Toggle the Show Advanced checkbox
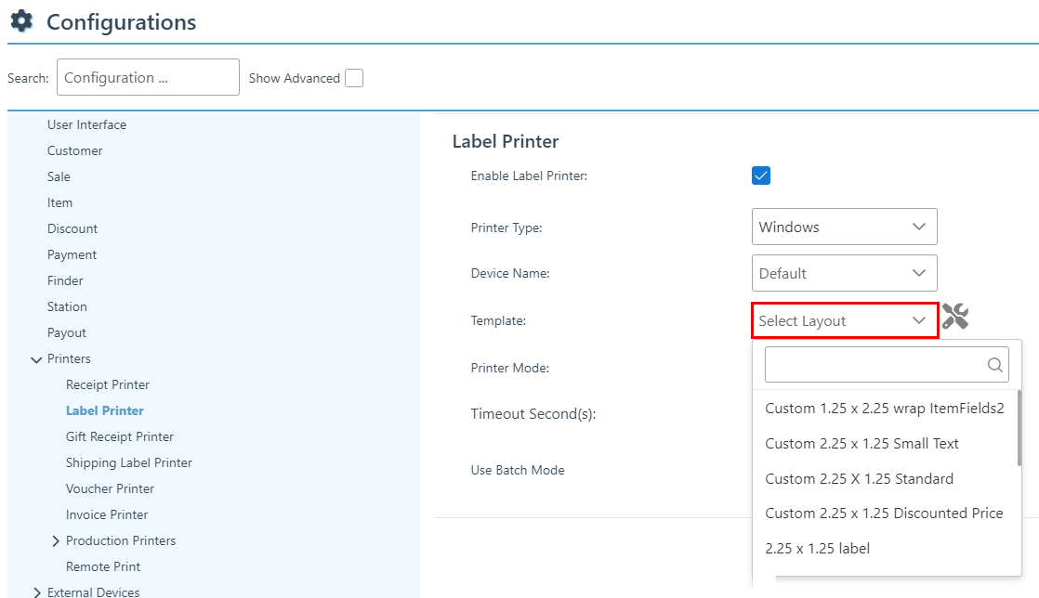The width and height of the screenshot is (1039, 598). point(354,78)
